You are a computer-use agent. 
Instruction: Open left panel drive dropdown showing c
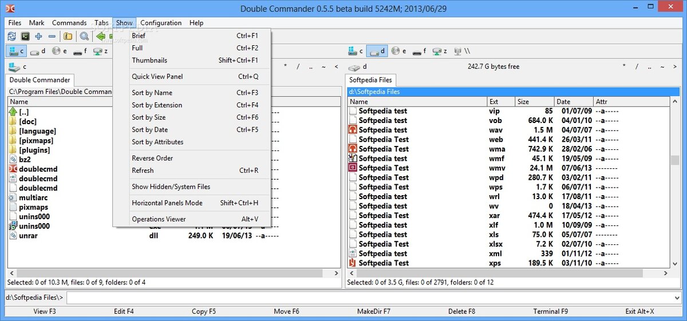(x=17, y=67)
